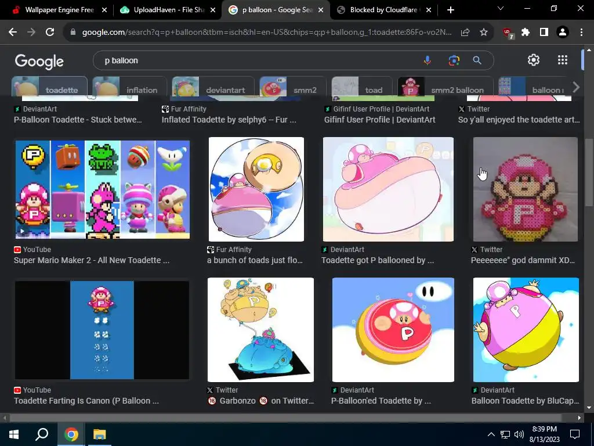Image resolution: width=594 pixels, height=446 pixels.
Task: Open Chrome profile avatar
Action: pyautogui.click(x=563, y=33)
